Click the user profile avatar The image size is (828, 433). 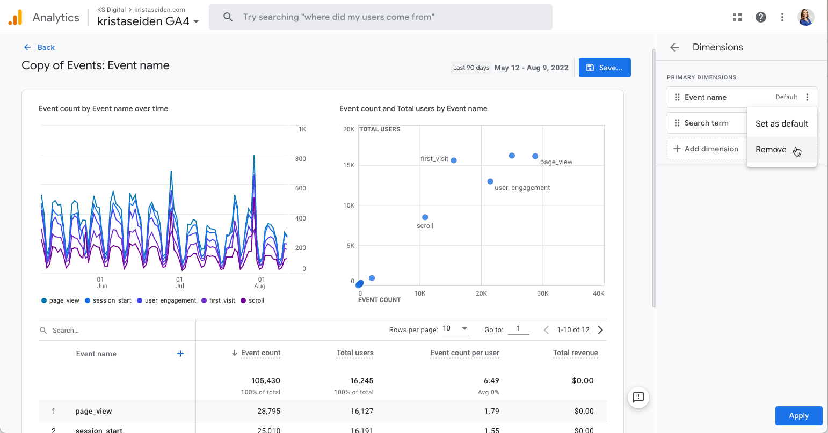[x=806, y=17]
